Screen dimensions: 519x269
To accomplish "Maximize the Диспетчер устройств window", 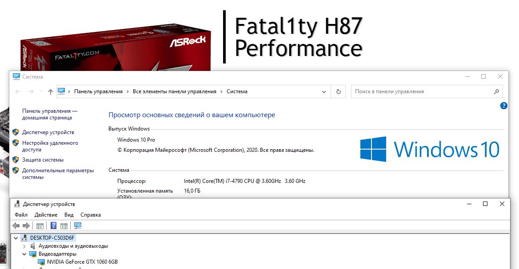I will pos(485,204).
